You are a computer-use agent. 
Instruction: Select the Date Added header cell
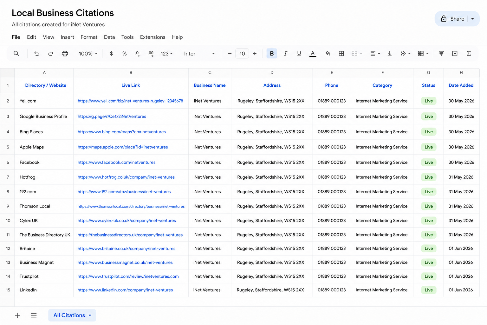[x=461, y=85]
